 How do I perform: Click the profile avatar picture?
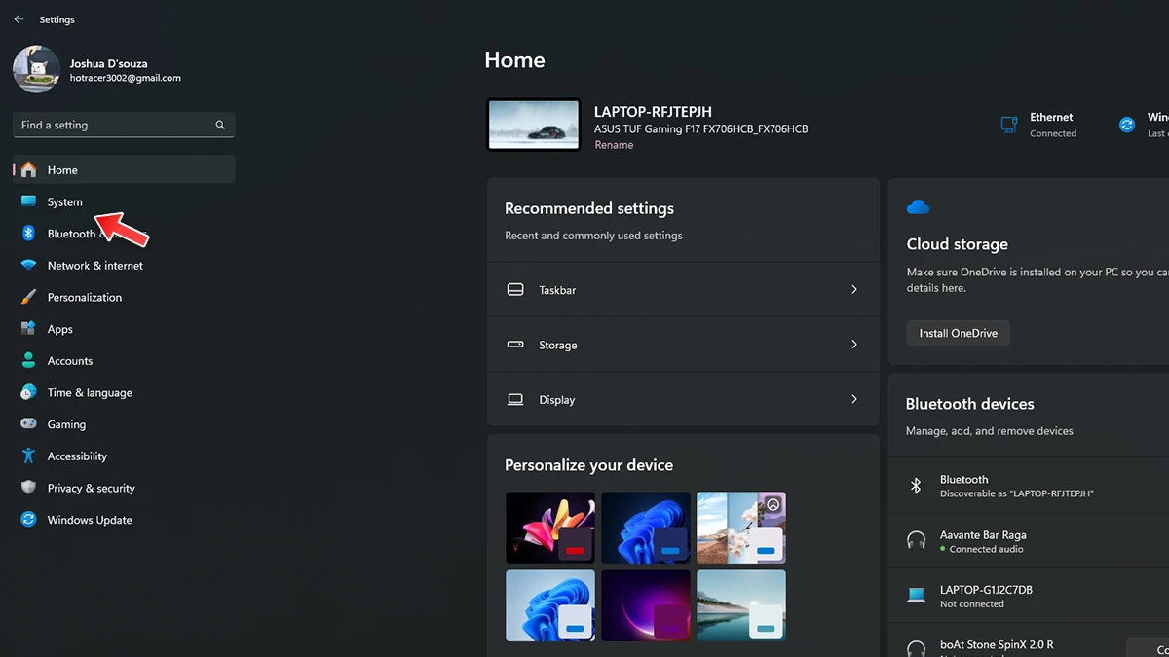(37, 70)
